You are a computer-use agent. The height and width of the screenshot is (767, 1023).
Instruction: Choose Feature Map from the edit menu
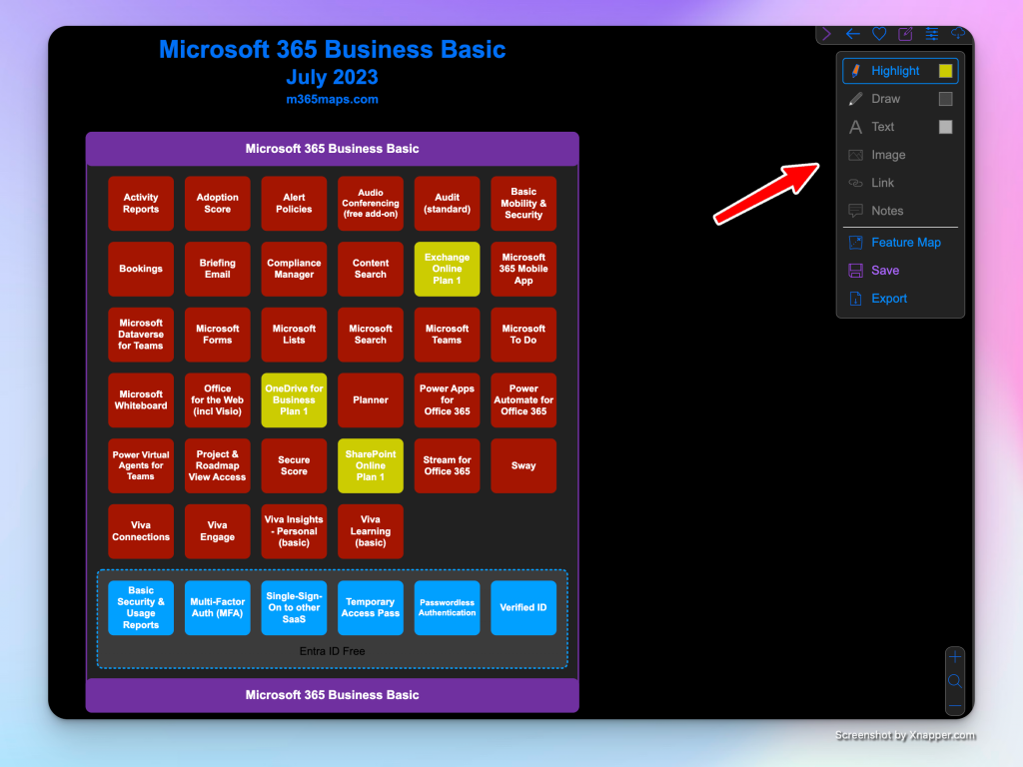(x=905, y=243)
